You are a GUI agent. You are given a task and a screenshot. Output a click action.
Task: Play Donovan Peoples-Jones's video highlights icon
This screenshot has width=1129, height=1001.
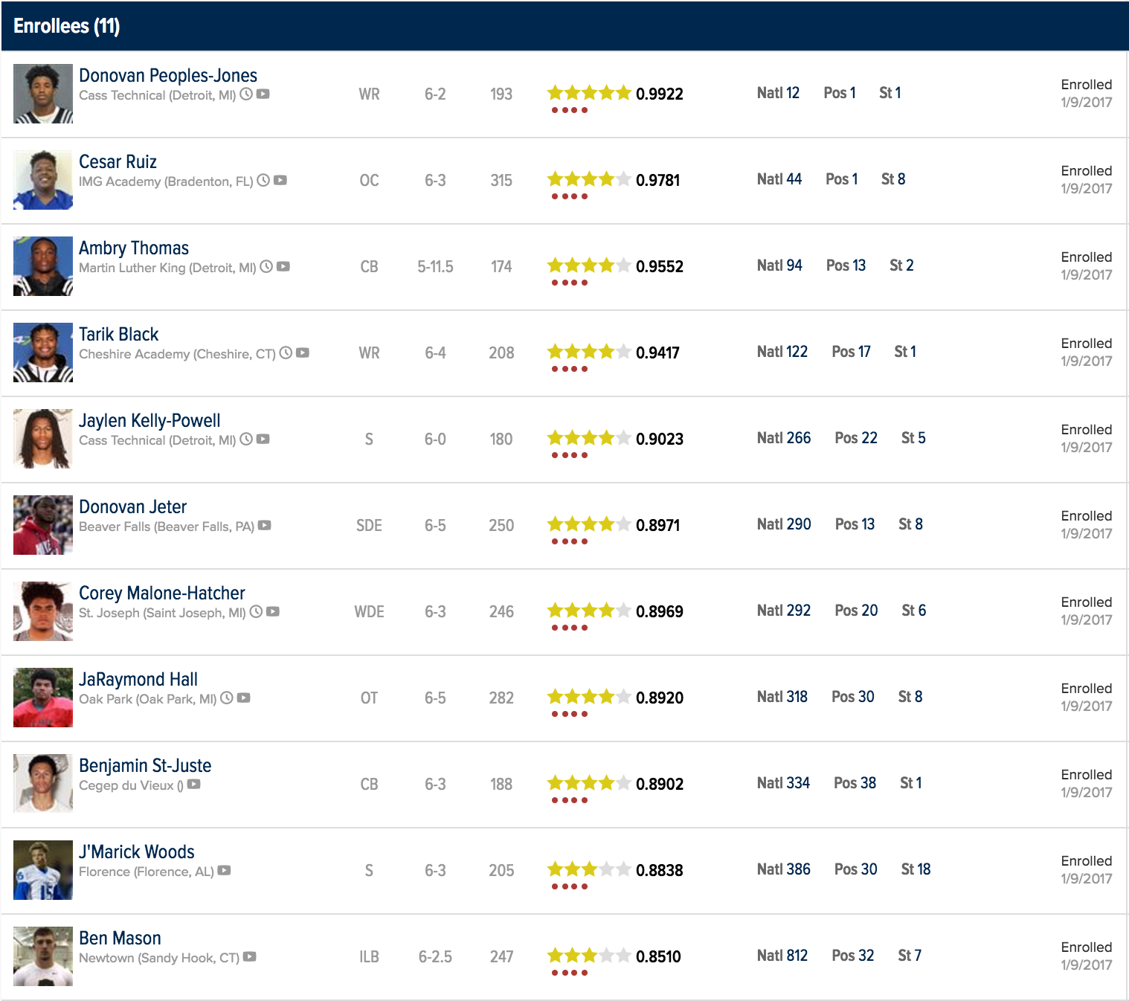point(263,94)
